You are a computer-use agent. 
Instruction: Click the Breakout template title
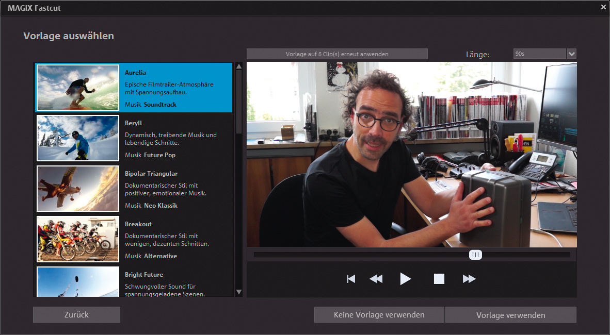138,224
